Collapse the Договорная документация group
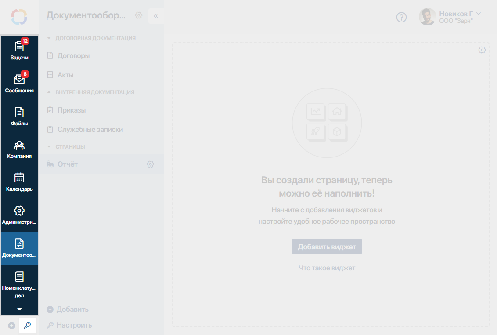 pos(91,38)
